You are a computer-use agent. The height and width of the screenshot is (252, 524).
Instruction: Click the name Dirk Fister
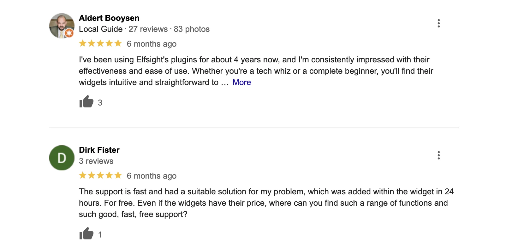click(99, 150)
